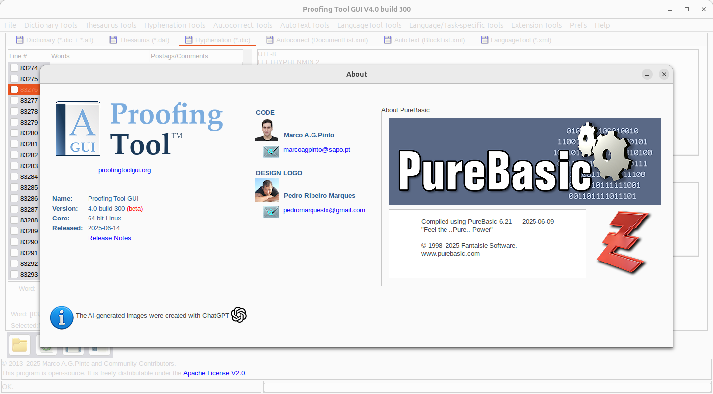Click the "2025-06-14" release date value
Image resolution: width=713 pixels, height=394 pixels.
click(x=104, y=228)
